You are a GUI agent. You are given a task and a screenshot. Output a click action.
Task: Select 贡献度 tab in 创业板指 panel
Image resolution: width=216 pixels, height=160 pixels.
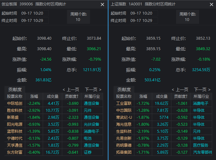(15, 90)
